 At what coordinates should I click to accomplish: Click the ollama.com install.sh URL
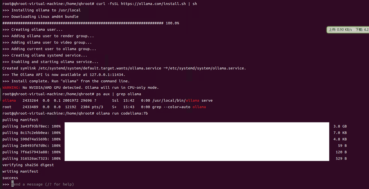[155, 4]
